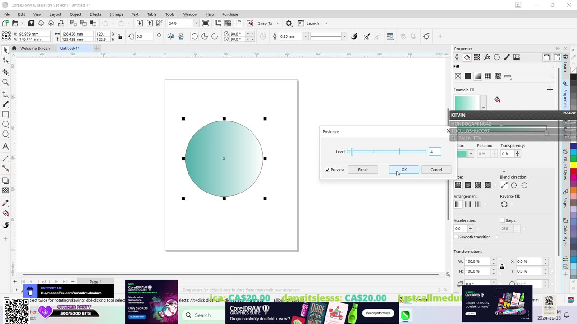Click Full-screen preview icon
Viewport: 577px width, 324px height.
206,23
